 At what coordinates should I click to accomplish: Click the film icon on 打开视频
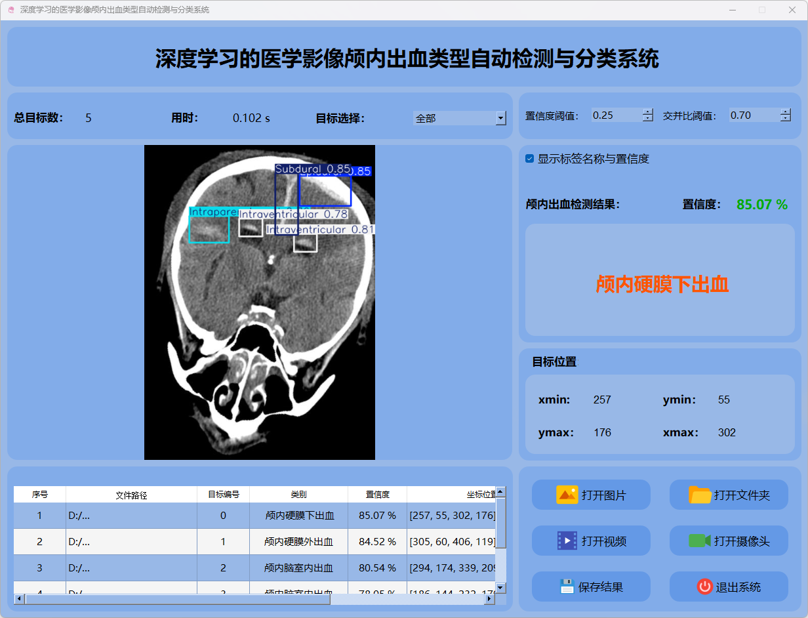567,541
